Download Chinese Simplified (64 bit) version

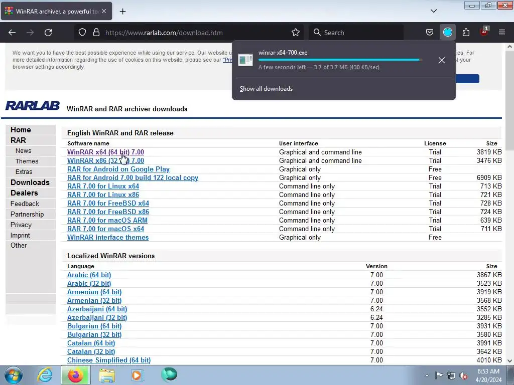pos(109,360)
